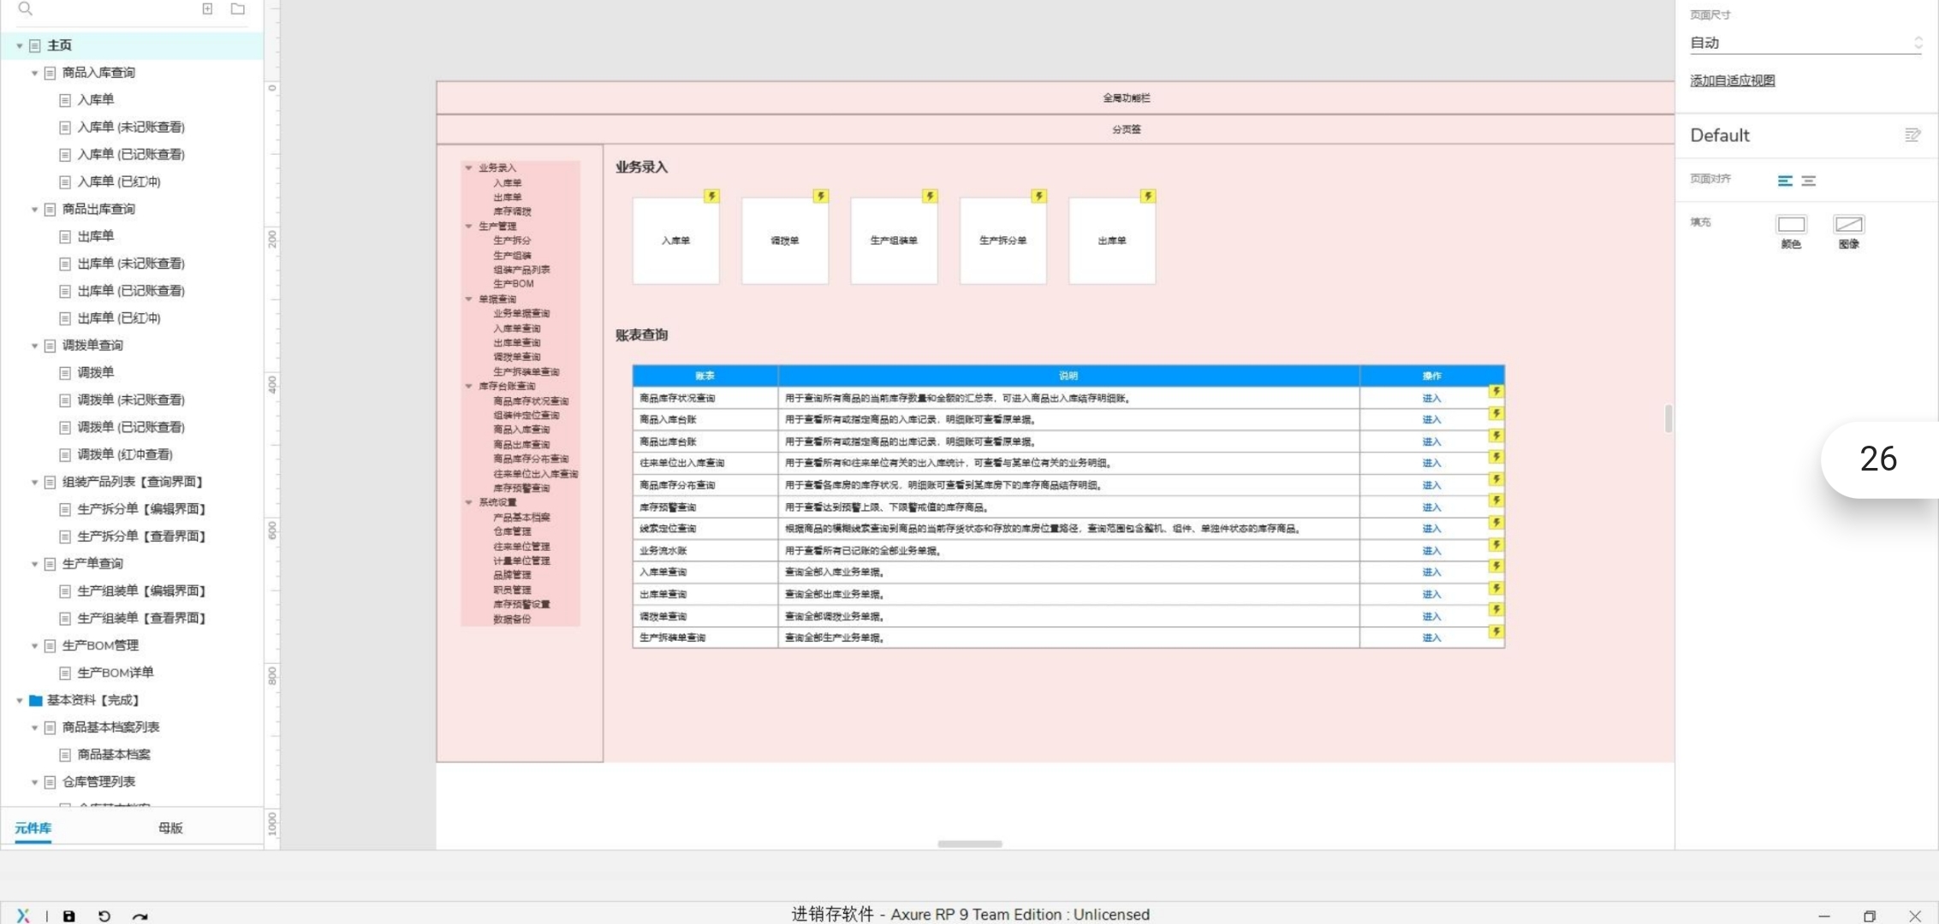Collapse the 商品入库查询 tree node
Screen dimensions: 1939x924
coord(35,74)
